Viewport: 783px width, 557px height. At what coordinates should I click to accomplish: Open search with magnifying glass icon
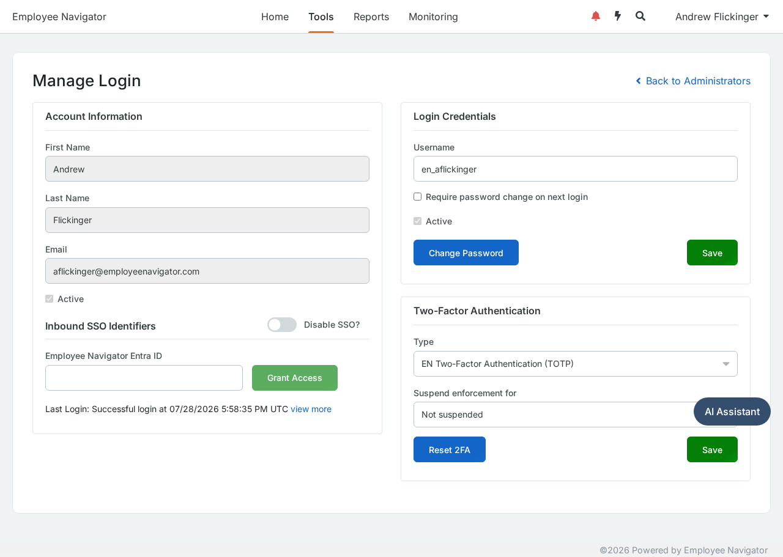[640, 17]
